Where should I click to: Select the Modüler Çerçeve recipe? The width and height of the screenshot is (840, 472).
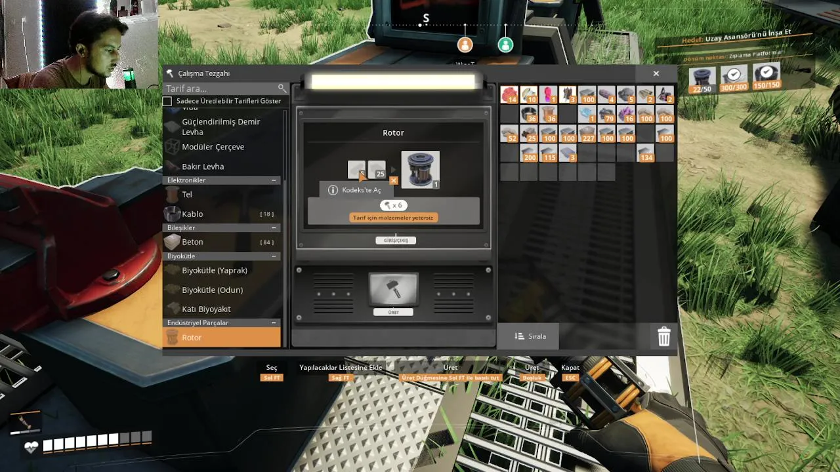[222, 147]
